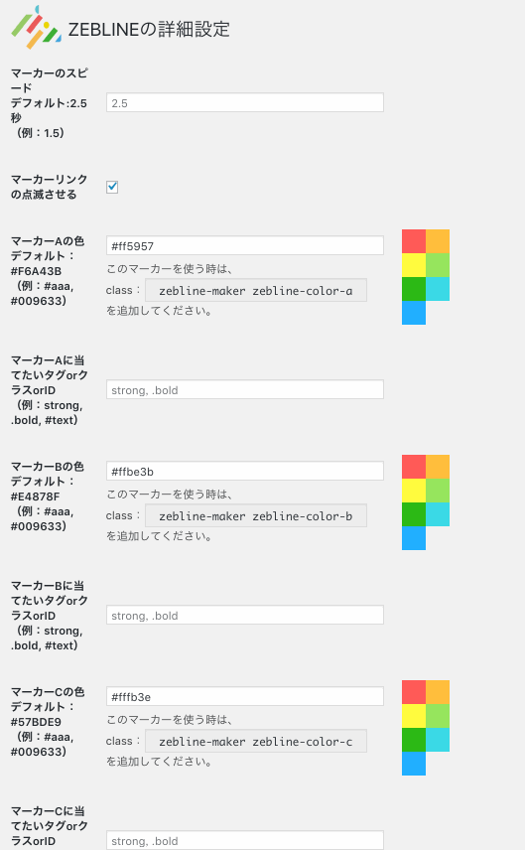525x850 pixels.
Task: Click the ZEBLINE logo icon
Action: point(37,28)
